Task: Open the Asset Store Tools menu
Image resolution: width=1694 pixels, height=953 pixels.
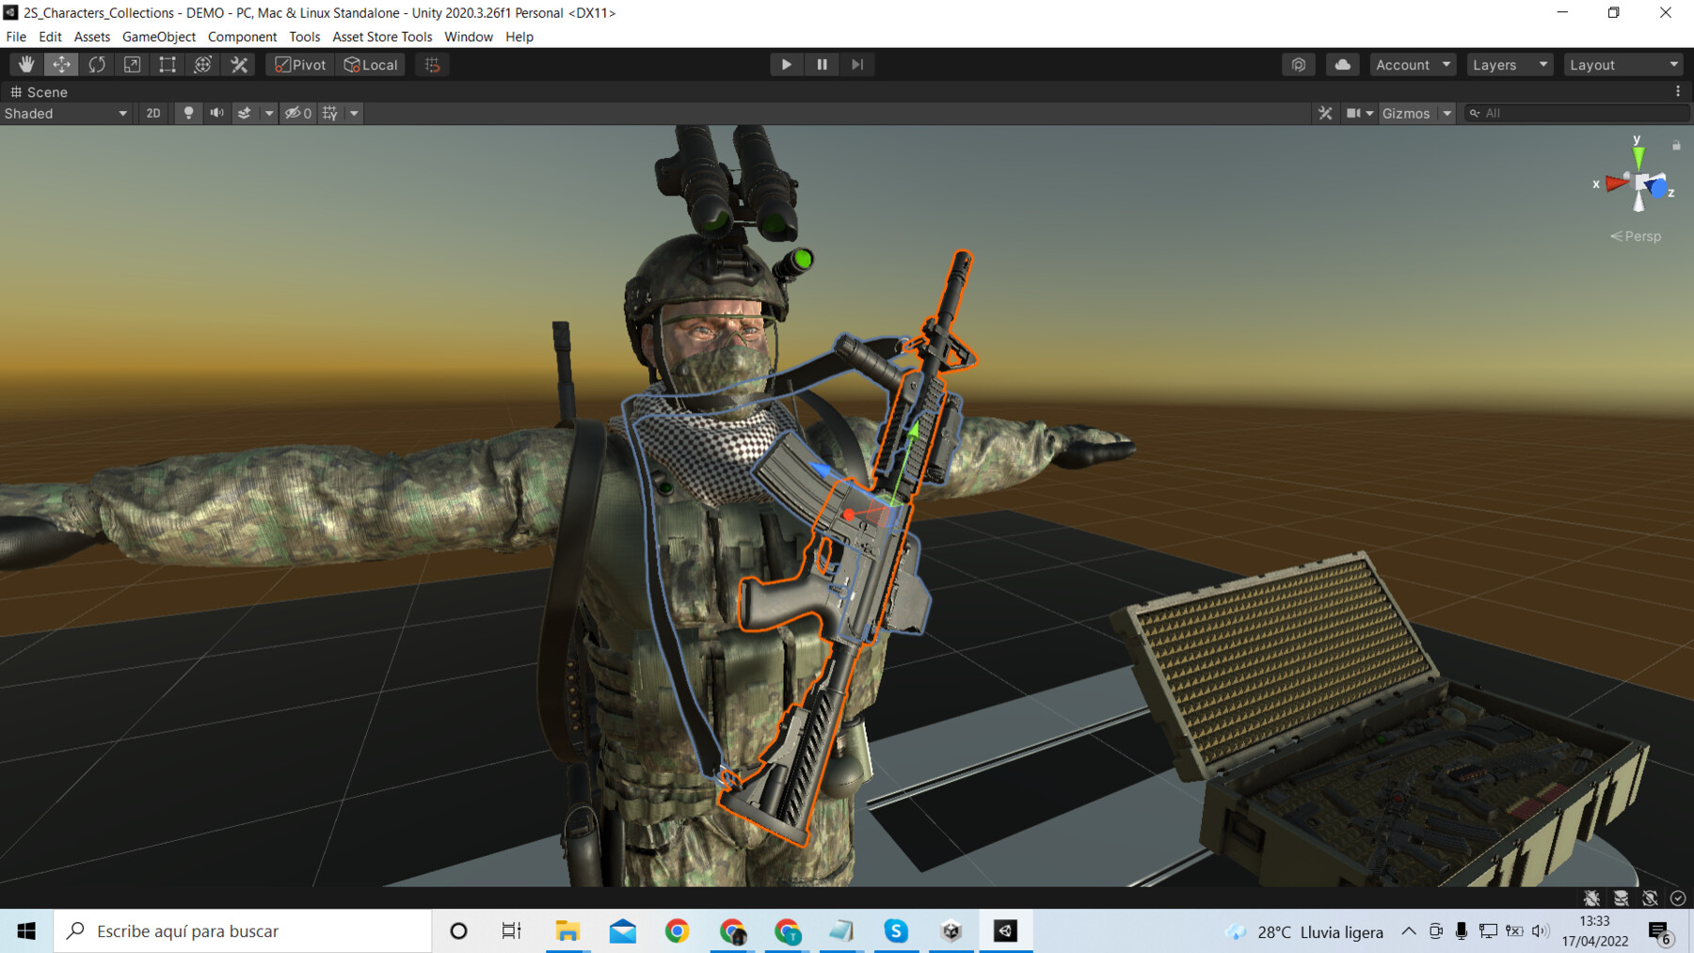Action: 381,37
